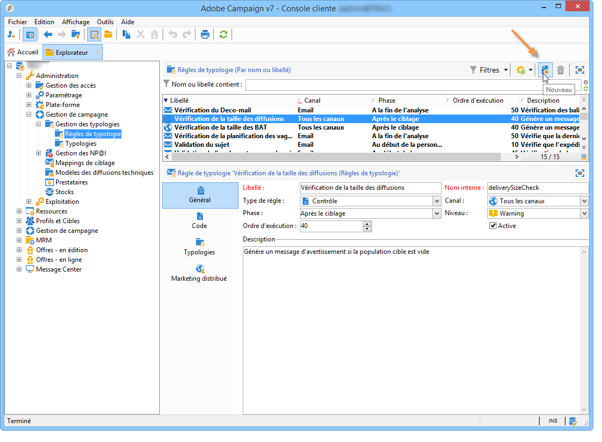
Task: Open the gear actions dropdown icon
Action: (524, 70)
